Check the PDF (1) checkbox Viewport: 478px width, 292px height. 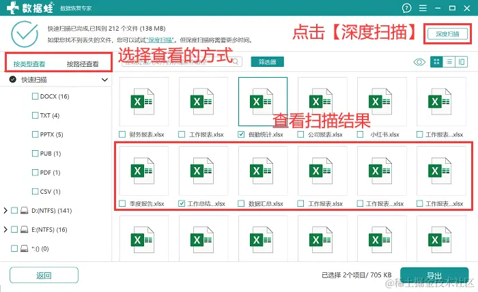pyautogui.click(x=36, y=173)
